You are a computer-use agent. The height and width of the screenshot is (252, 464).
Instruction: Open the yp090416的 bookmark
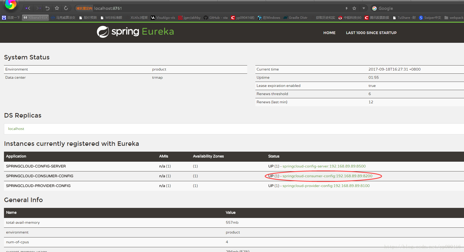pyautogui.click(x=242, y=18)
